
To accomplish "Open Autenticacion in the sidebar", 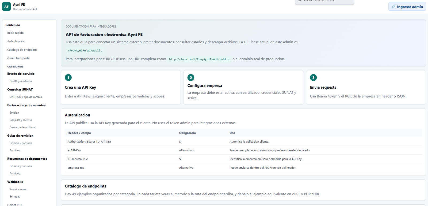I will coord(16,41).
